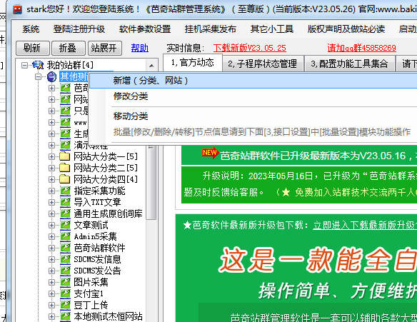Click the site icon next to 指定采集功能

(x=65, y=191)
